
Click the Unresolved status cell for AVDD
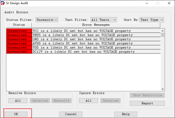19,43
